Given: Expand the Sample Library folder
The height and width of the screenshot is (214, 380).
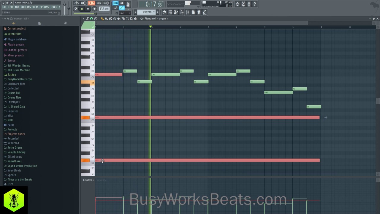Looking at the screenshot, I should [16, 152].
